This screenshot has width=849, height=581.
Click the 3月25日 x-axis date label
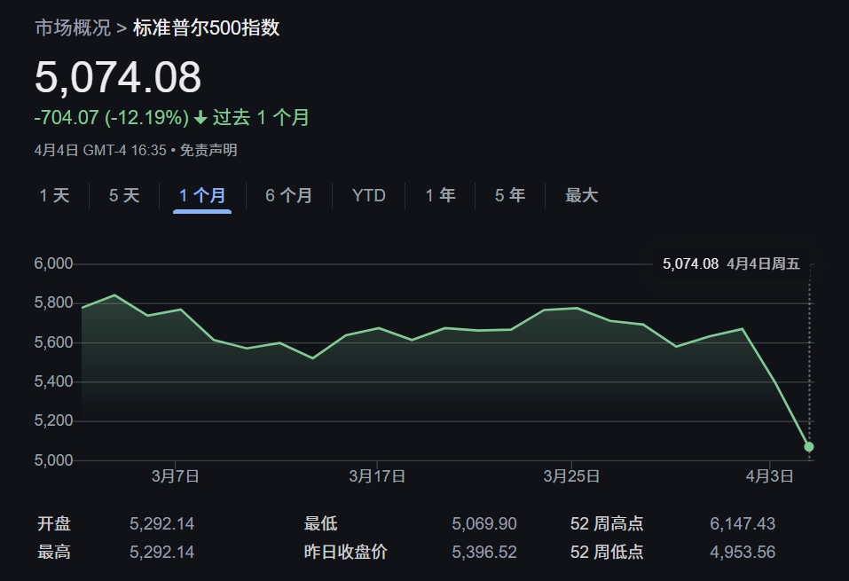pos(572,476)
